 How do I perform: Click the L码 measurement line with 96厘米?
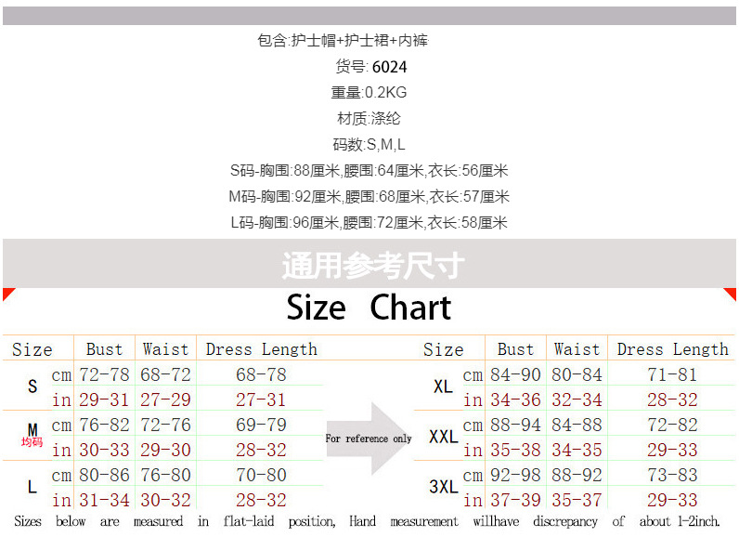(369, 223)
